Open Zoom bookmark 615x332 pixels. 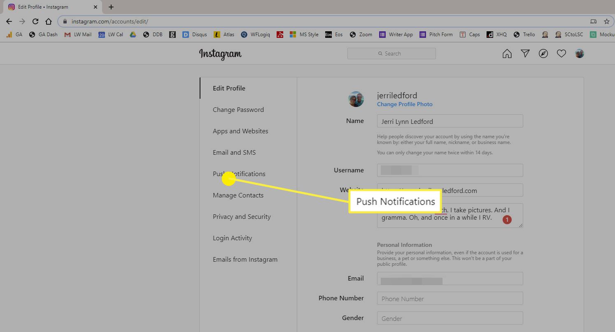point(361,35)
